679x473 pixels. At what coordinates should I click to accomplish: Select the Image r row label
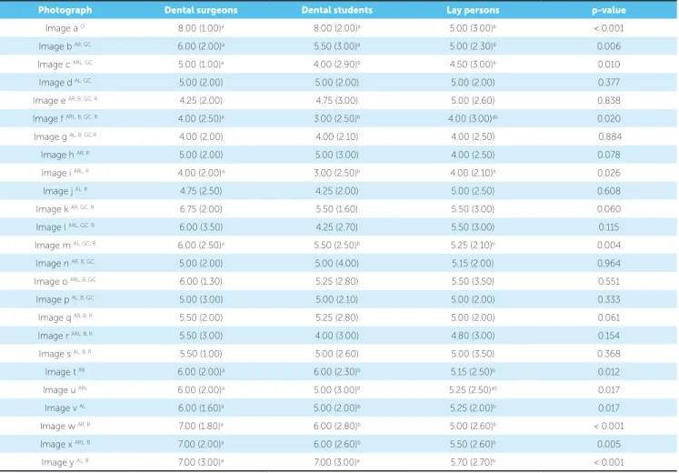(x=65, y=336)
